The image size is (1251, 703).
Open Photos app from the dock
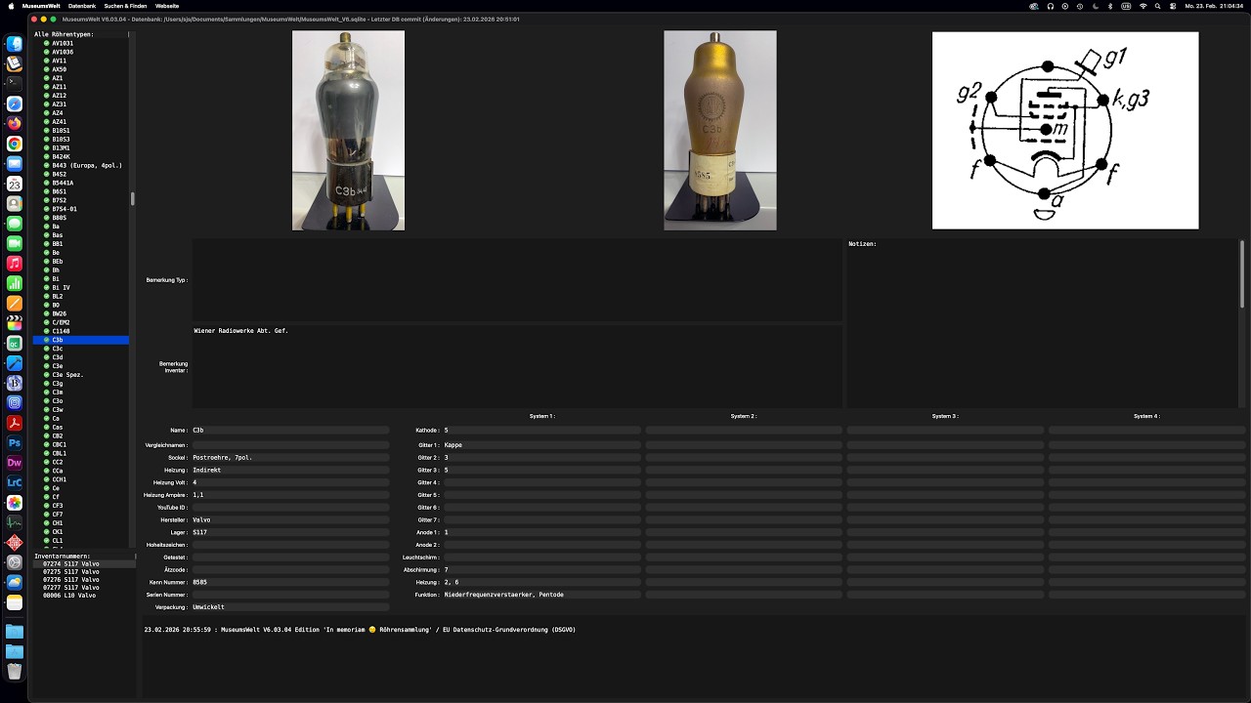click(x=15, y=503)
